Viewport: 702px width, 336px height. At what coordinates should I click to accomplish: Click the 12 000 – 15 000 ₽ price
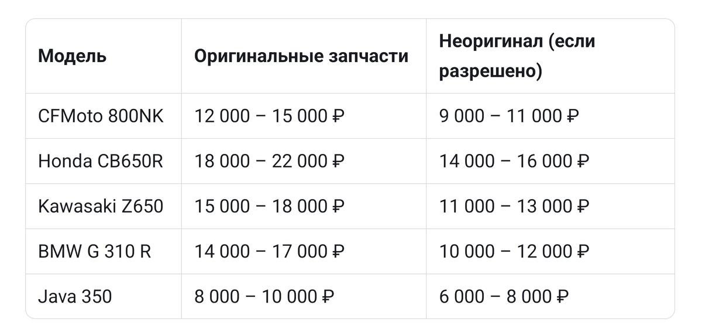click(270, 116)
